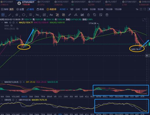Switch to the DASH/USDT tab
The height and width of the screenshot is (115, 150).
click(78, 3)
